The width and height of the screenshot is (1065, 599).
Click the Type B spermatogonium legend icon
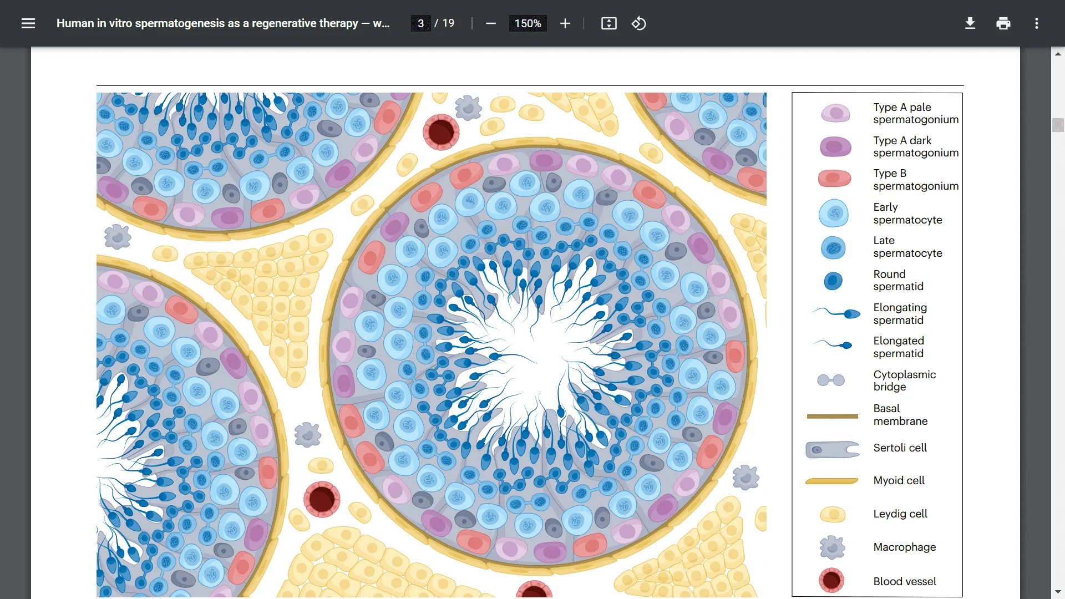coord(834,179)
